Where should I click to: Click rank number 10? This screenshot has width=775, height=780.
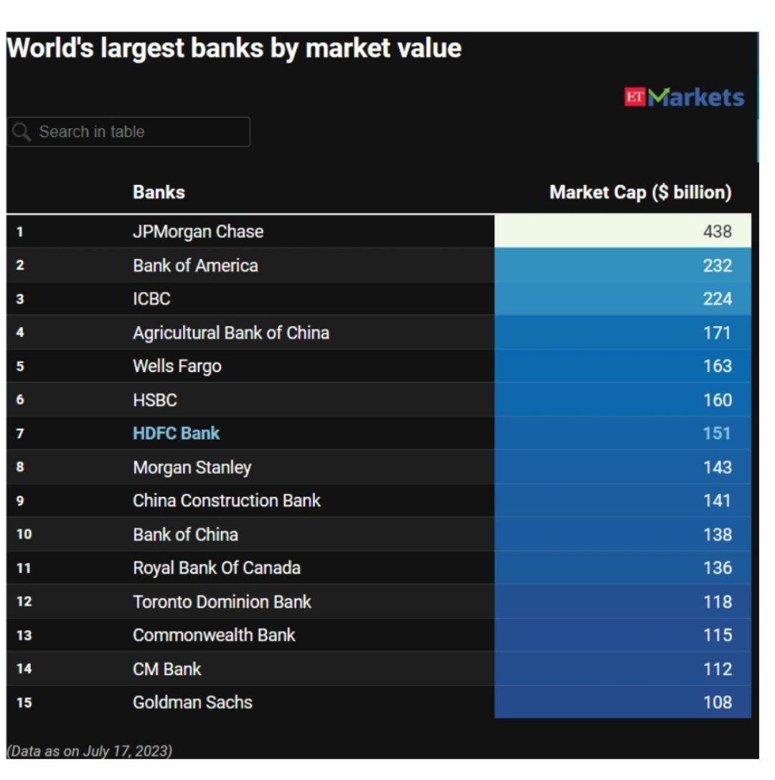[x=24, y=534]
